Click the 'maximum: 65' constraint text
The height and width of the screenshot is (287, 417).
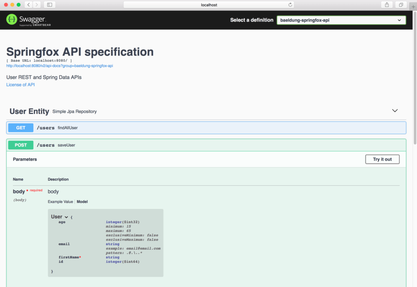tap(119, 231)
